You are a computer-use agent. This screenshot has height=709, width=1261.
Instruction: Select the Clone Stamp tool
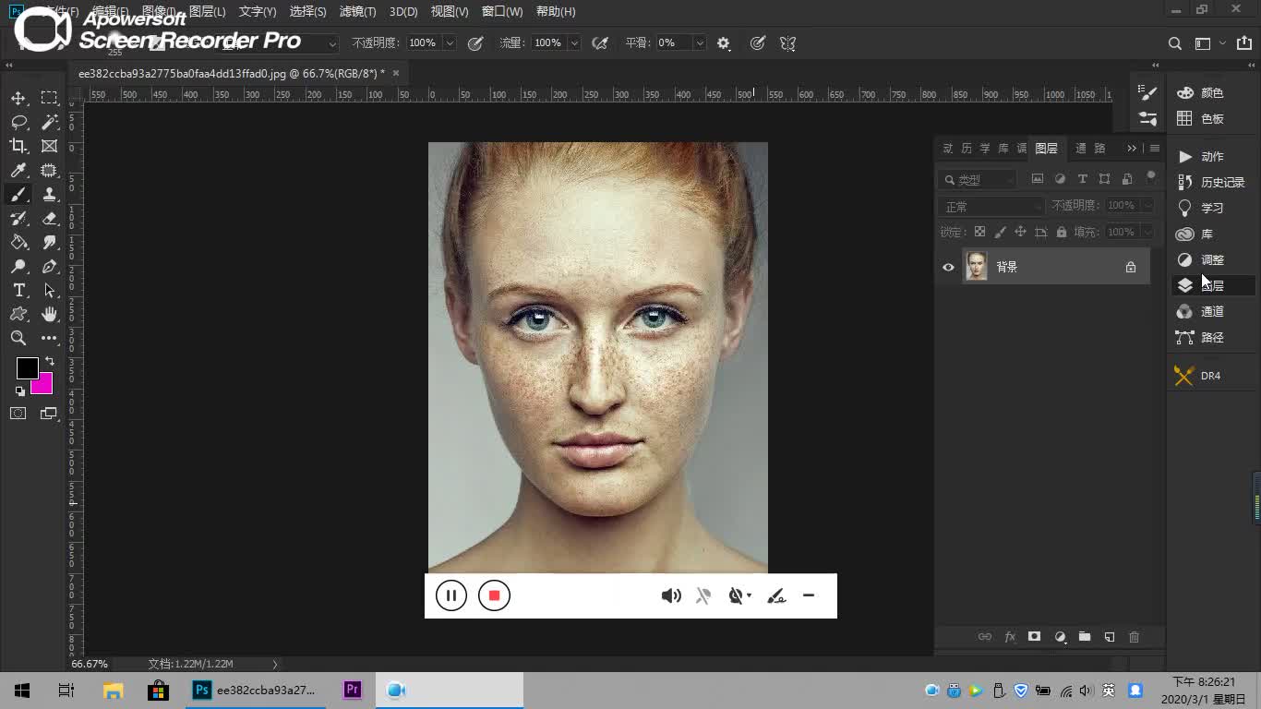tap(50, 194)
